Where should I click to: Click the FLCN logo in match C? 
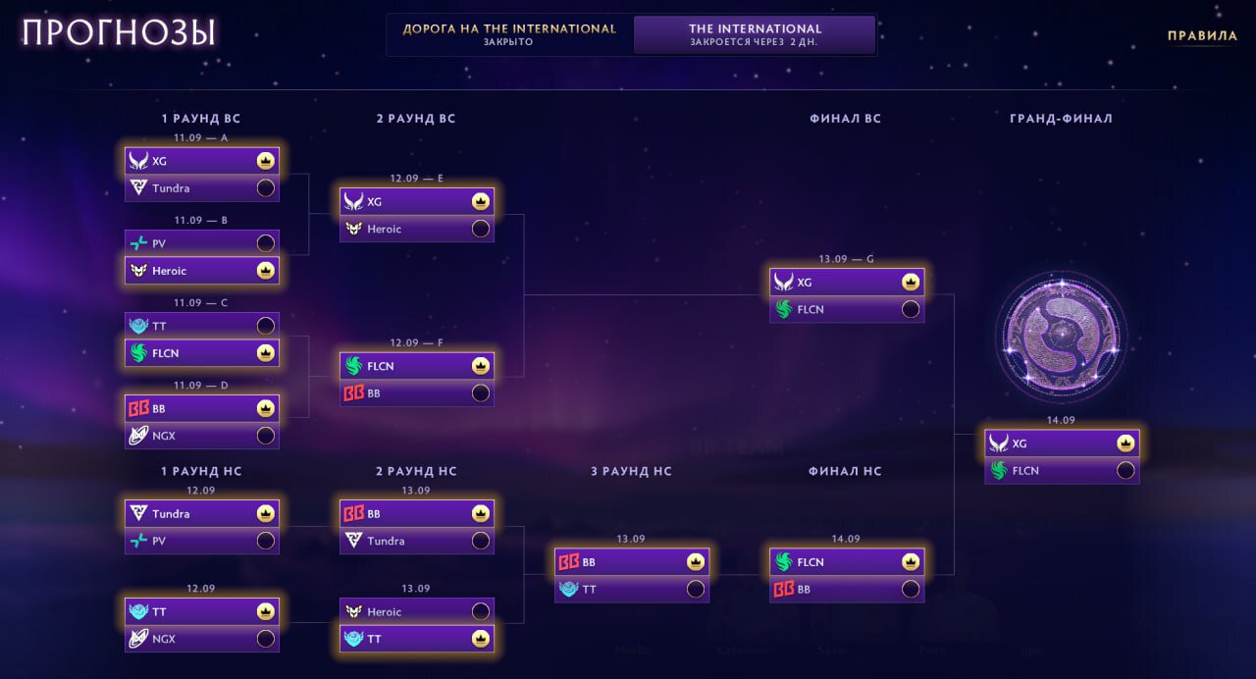click(x=138, y=352)
